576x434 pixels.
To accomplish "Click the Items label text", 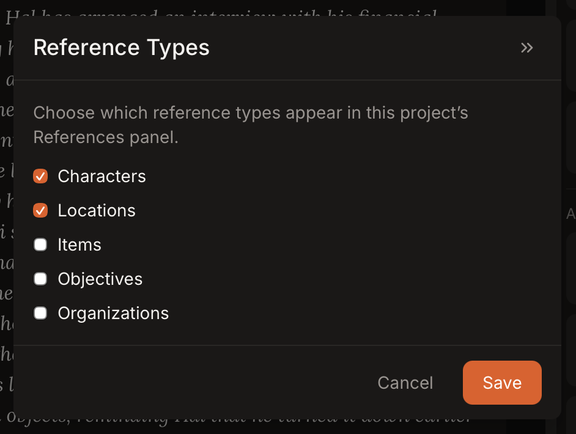I will [x=79, y=245].
